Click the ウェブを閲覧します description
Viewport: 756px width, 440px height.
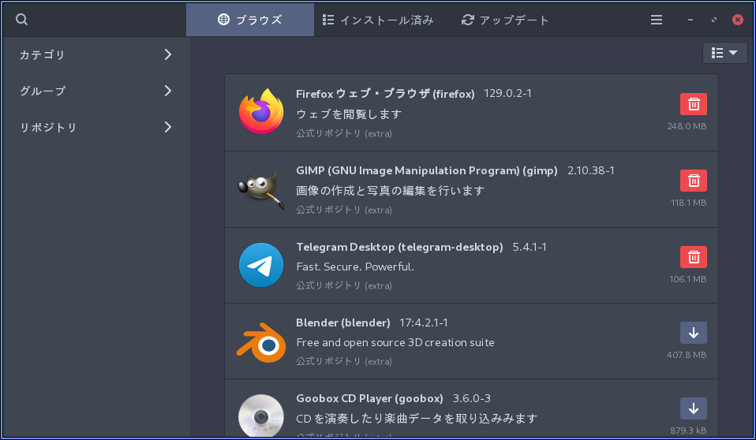tap(349, 114)
